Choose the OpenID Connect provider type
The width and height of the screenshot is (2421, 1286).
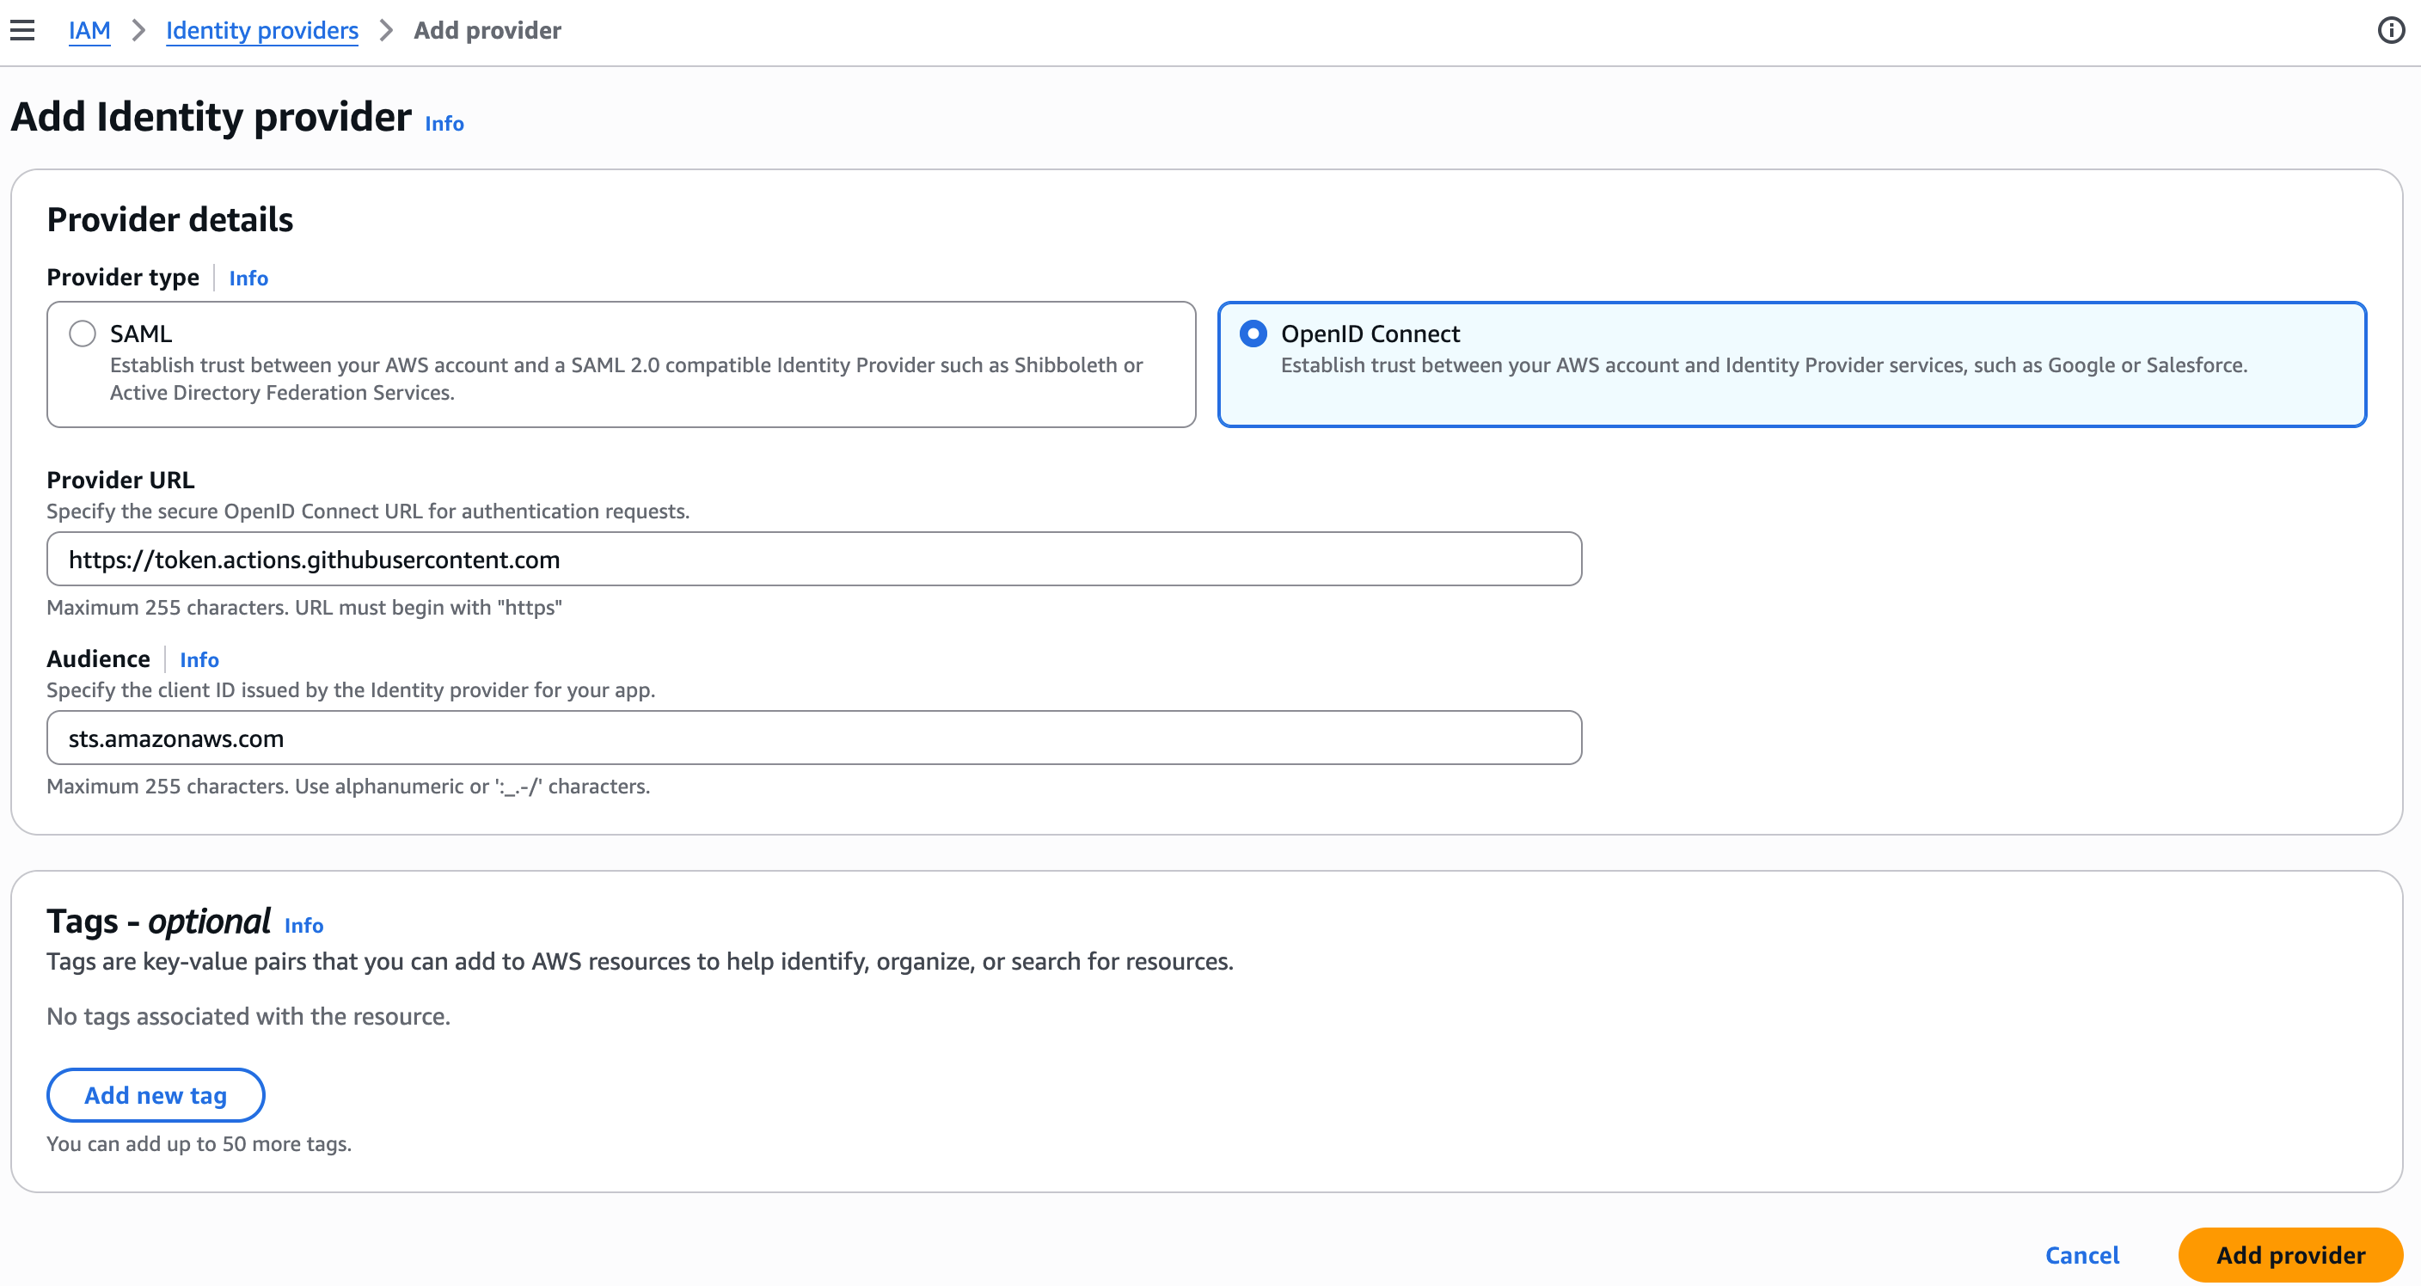(1253, 333)
